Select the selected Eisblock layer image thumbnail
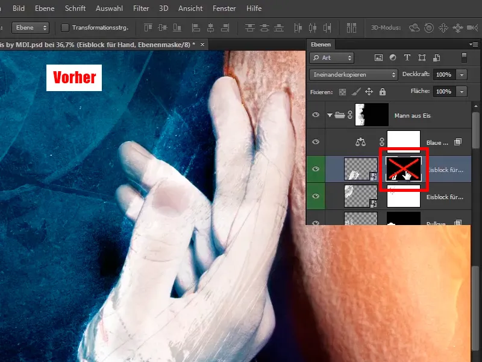Viewport: 482px width, 362px height. point(360,169)
